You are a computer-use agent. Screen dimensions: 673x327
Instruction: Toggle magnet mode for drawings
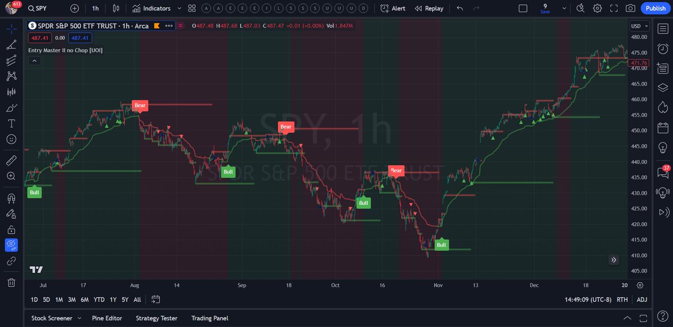pyautogui.click(x=11, y=198)
